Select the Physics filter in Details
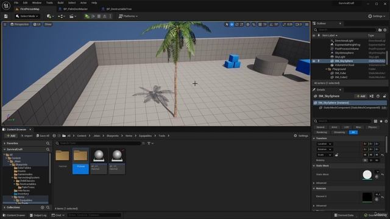The height and width of the screenshot is (219, 390). (372, 127)
